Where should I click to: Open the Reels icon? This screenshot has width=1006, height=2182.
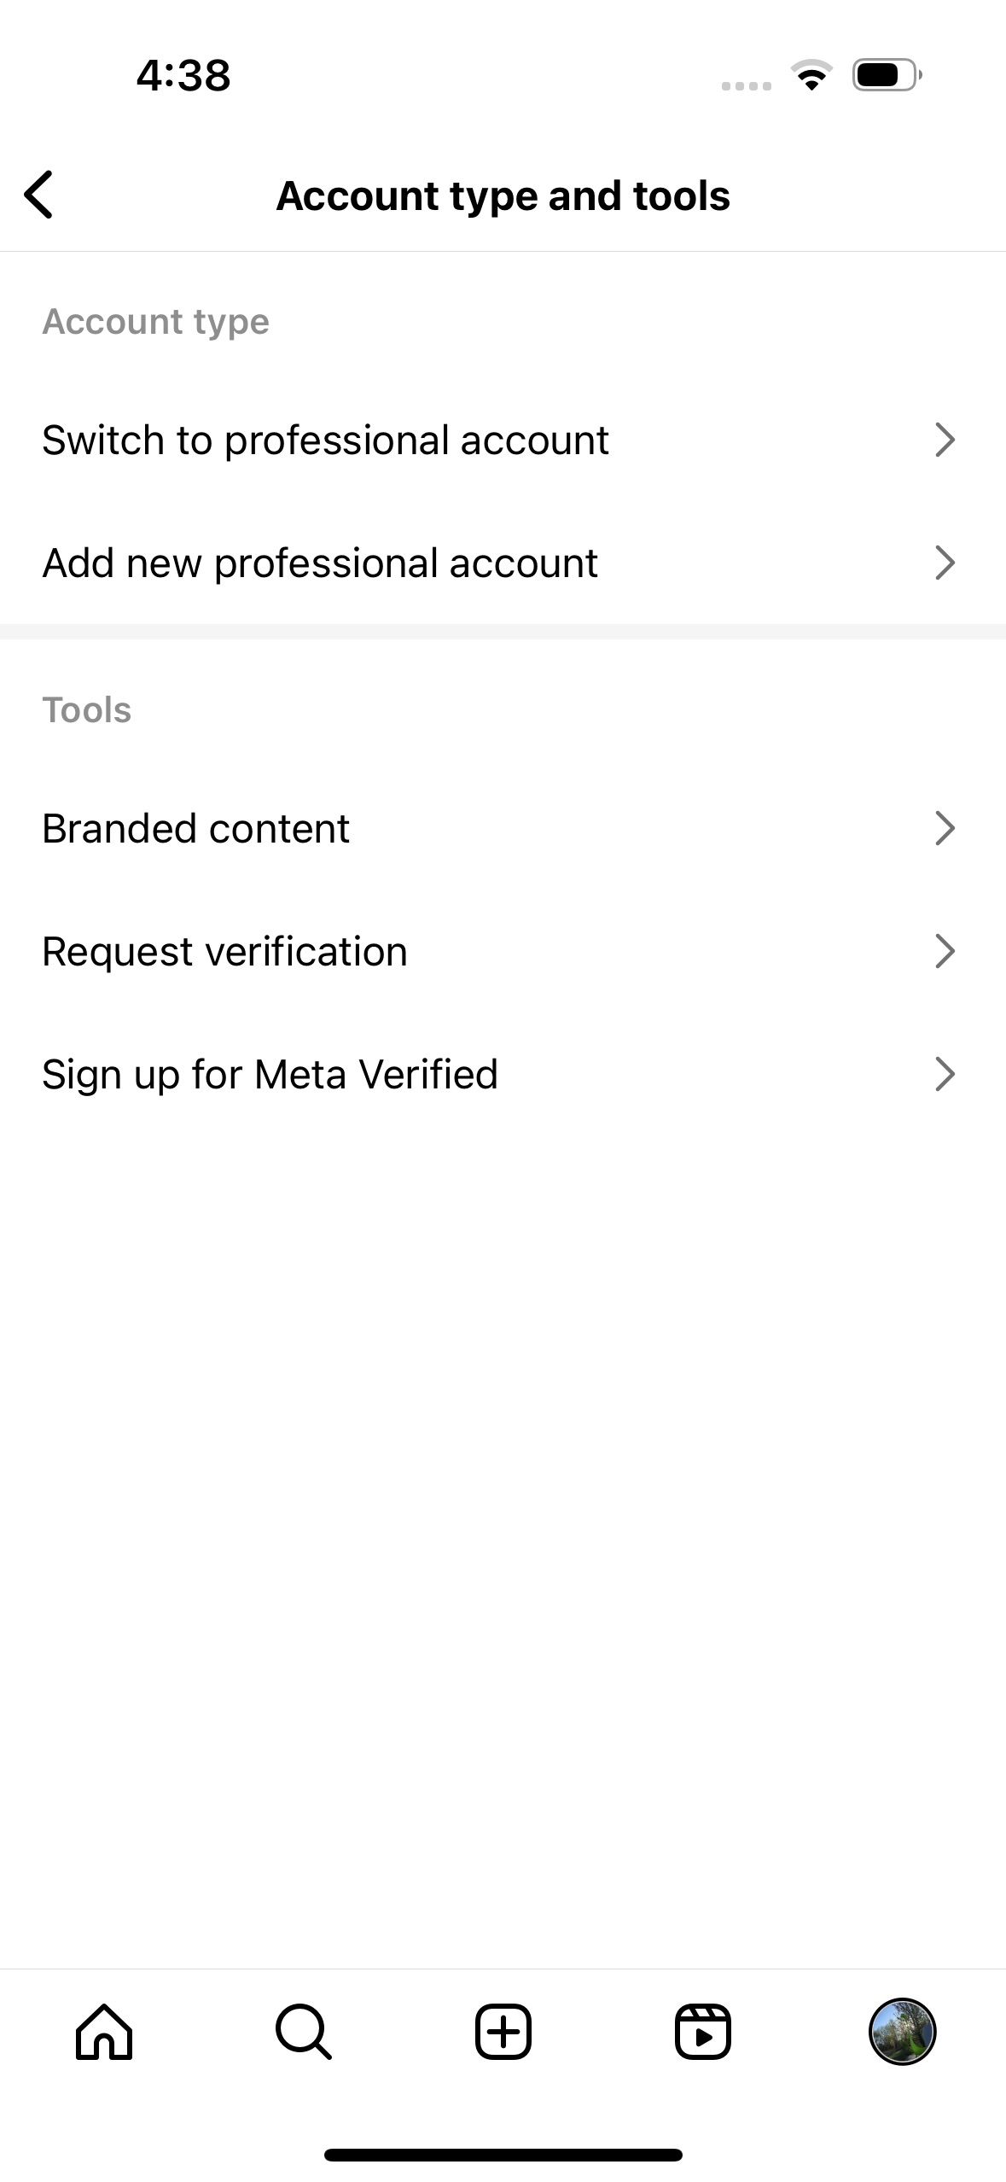[702, 2032]
